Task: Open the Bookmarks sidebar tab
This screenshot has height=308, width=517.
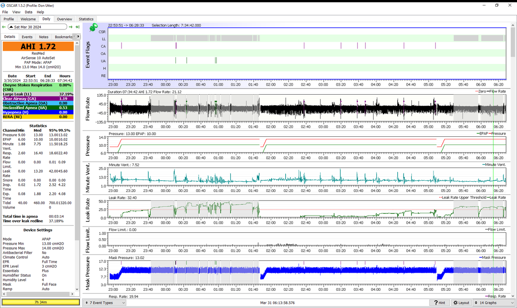Action: point(63,37)
